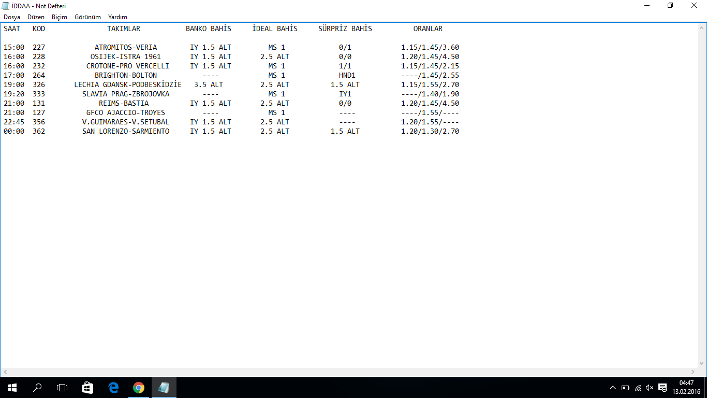
Task: Click CROTONE-PRO VERCELLI in the text
Action: pyautogui.click(x=128, y=66)
